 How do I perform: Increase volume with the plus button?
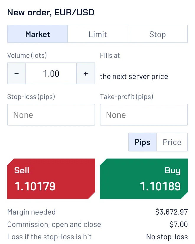click(86, 73)
